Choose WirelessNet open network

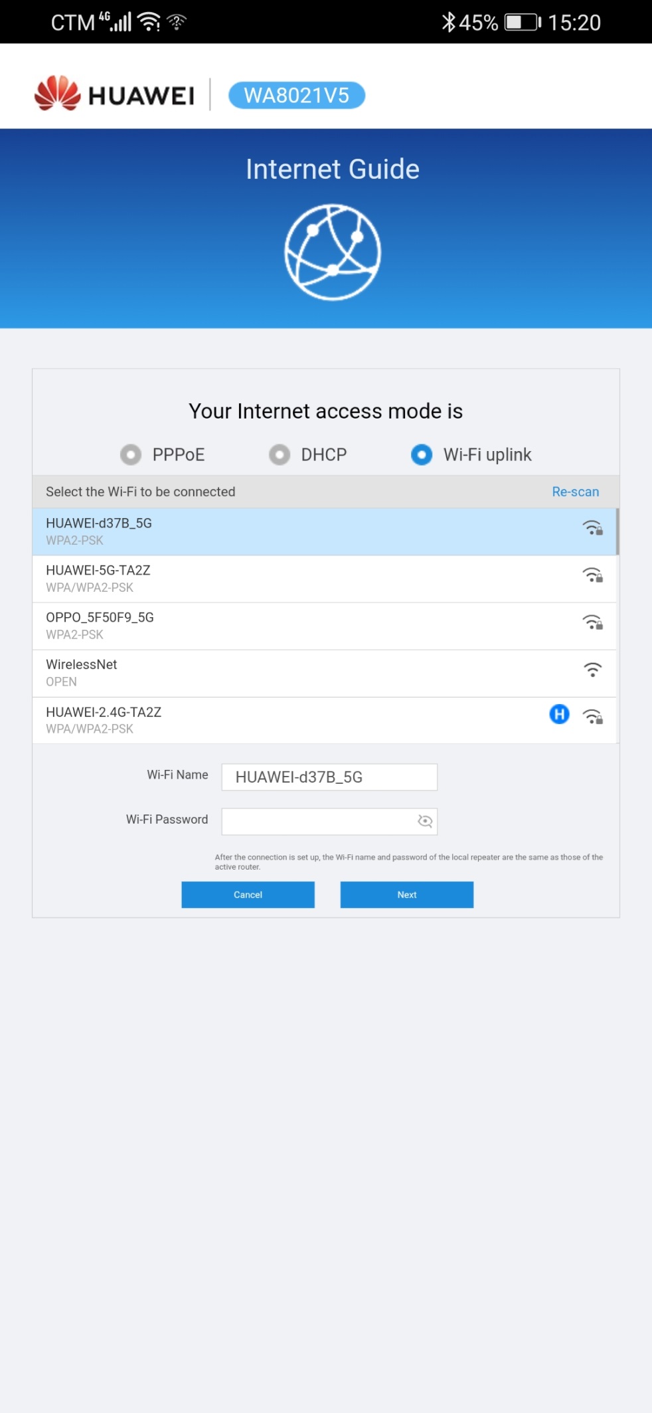(x=324, y=673)
